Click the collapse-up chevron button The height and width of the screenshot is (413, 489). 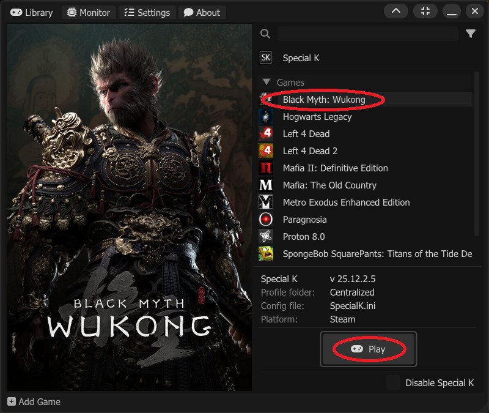pos(396,11)
